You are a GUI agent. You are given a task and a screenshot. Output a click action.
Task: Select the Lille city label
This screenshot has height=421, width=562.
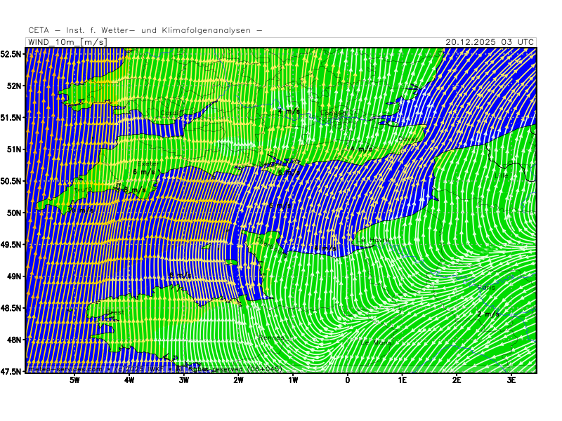[501, 176]
